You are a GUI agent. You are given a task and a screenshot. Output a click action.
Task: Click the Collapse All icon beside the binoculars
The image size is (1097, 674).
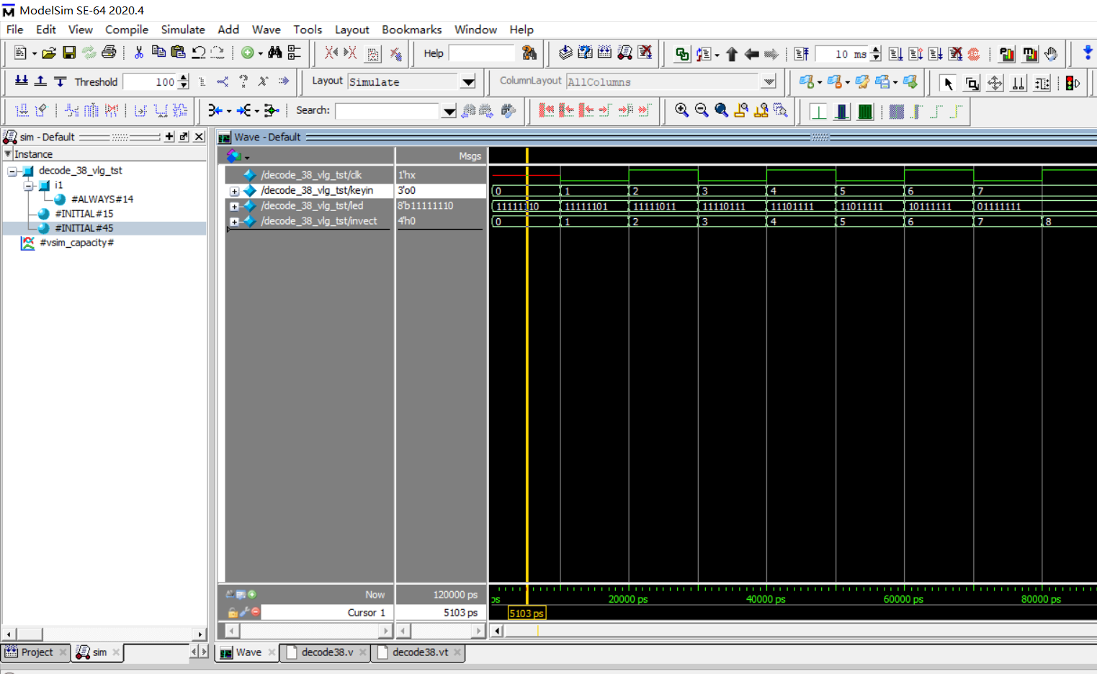(x=294, y=53)
